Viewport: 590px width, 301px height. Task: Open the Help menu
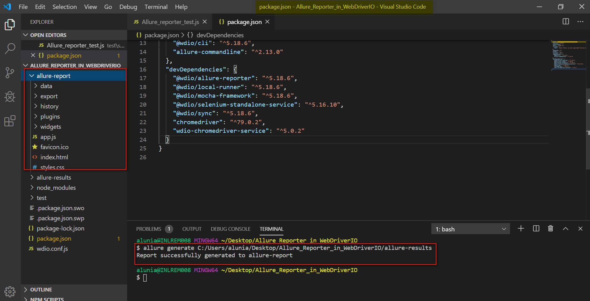click(x=181, y=7)
